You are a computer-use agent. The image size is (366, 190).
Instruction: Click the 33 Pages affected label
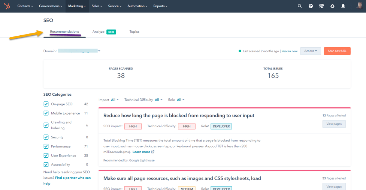tap(334, 178)
